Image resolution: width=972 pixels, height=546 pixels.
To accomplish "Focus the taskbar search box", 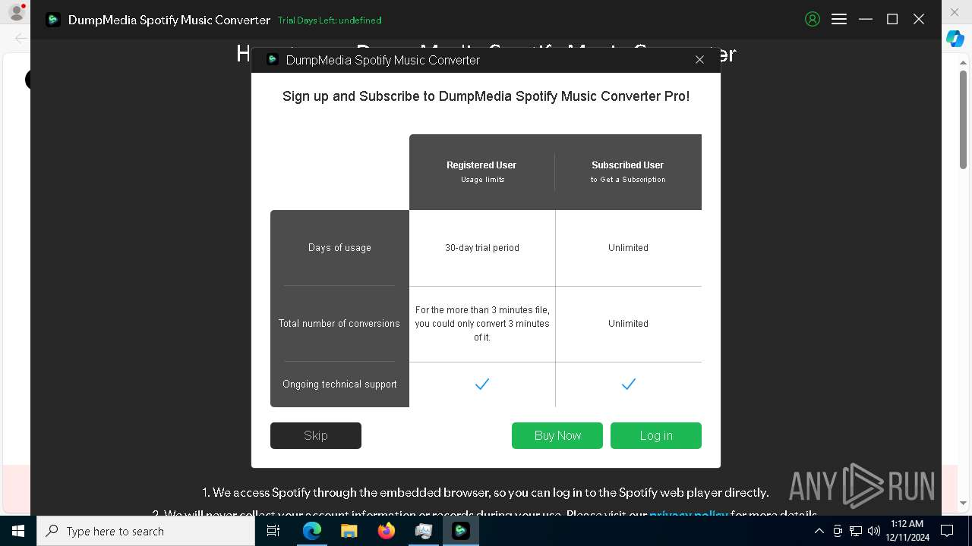I will click(x=146, y=531).
